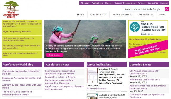
Task: Click '10-14 February, 2014 Delhi, India' text
Action: coord(145,39)
